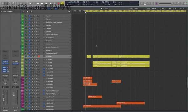Disable record arm on the selected Trumpet 1 track

(x=39, y=56)
